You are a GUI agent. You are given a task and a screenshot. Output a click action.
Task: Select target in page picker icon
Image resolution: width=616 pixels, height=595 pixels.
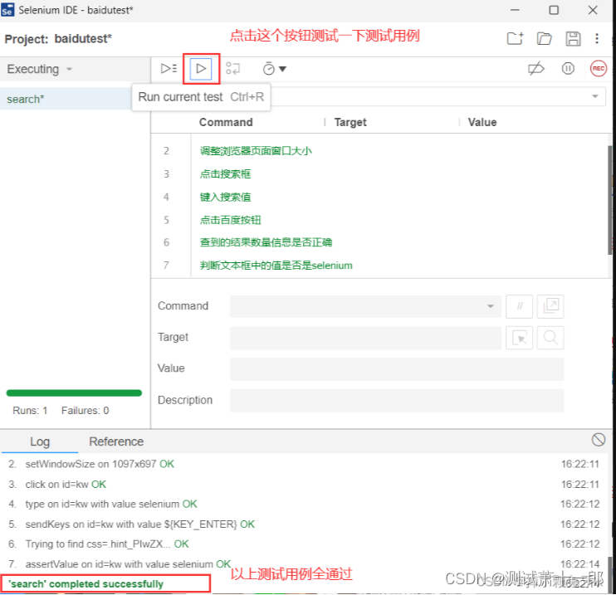pyautogui.click(x=520, y=338)
